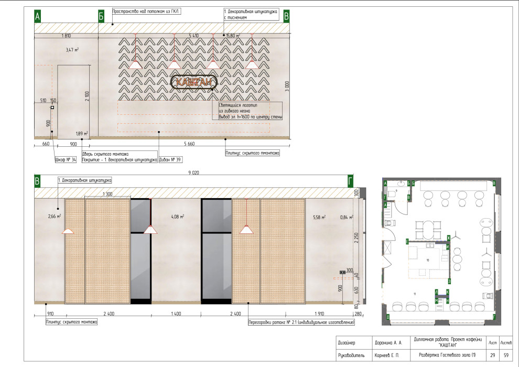Viewport: 519px width, 367px height.
Task: Select green marker А on top elevation
Action: tap(37, 17)
